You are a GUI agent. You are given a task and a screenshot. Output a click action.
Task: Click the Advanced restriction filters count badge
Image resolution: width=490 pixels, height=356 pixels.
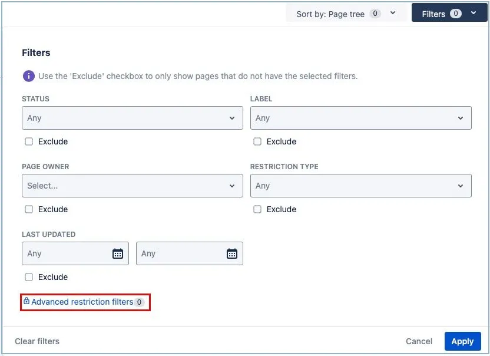(139, 302)
